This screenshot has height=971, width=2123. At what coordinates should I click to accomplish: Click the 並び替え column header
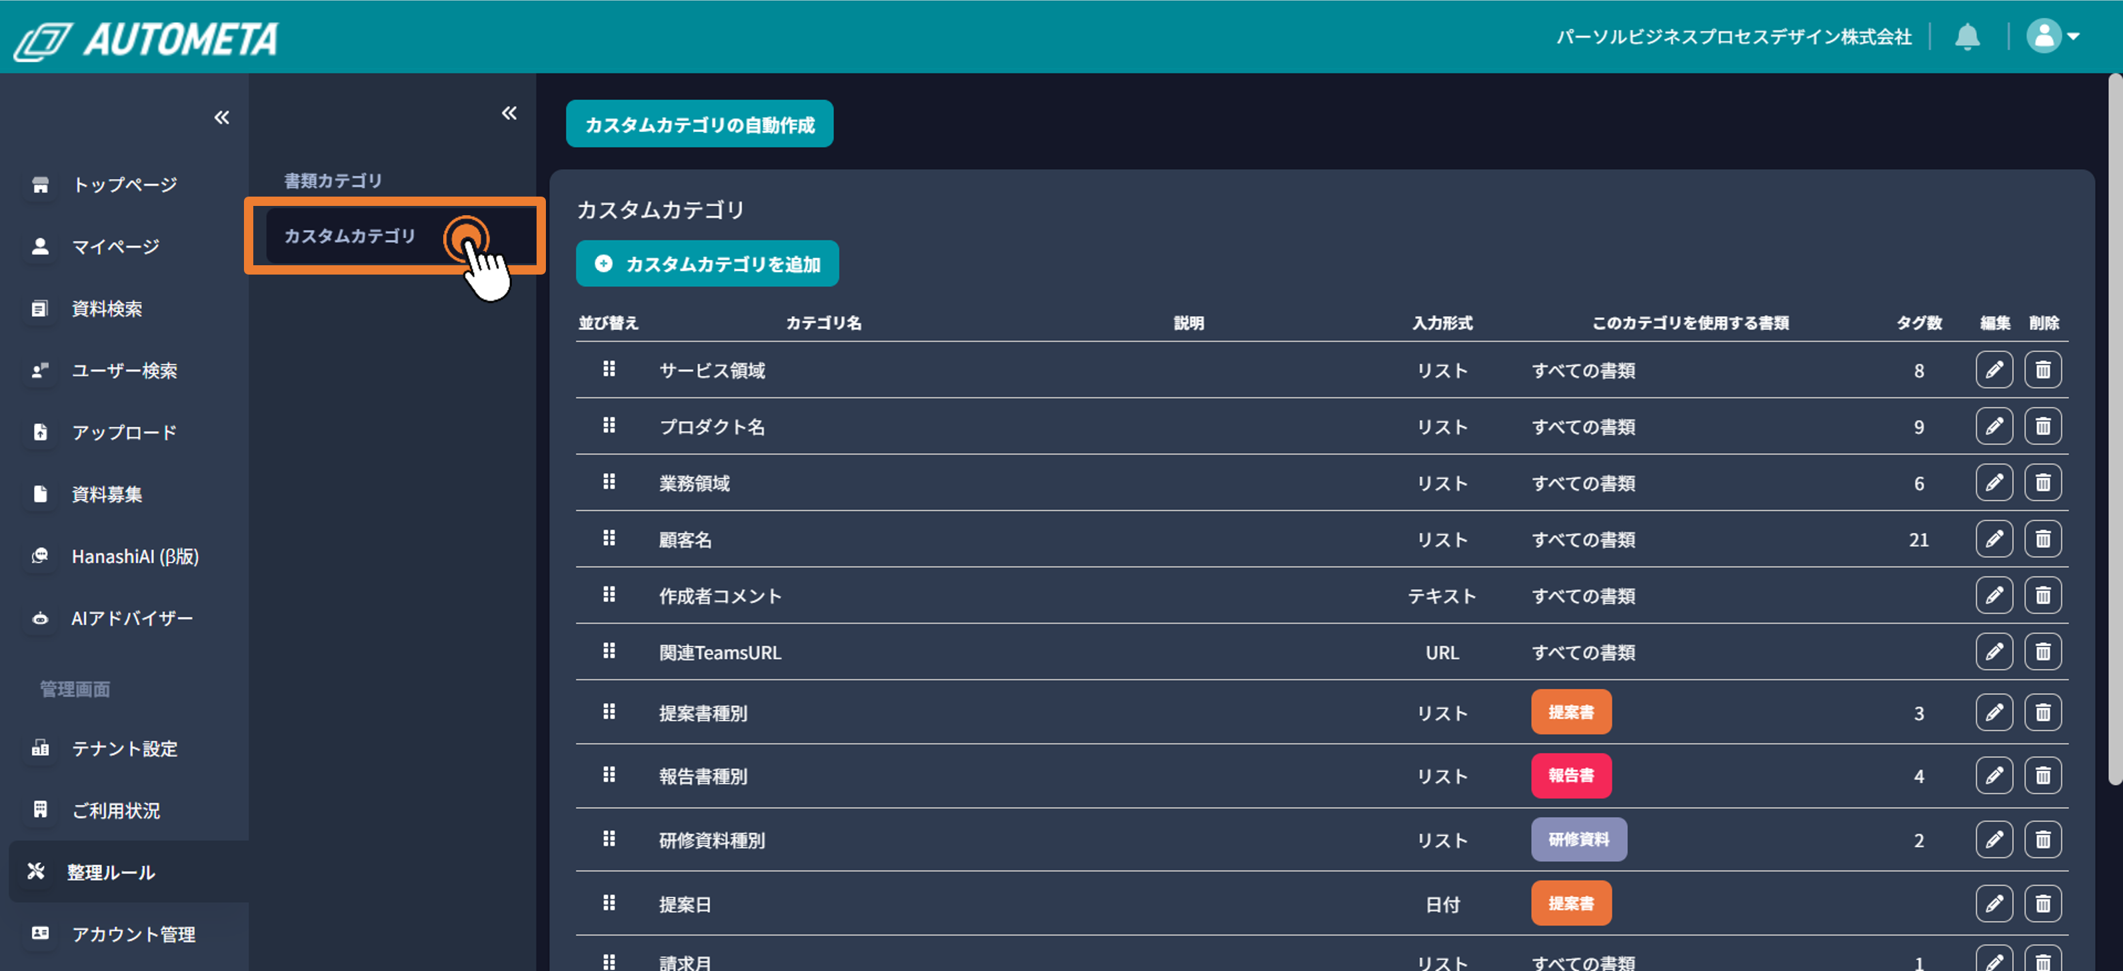point(608,323)
